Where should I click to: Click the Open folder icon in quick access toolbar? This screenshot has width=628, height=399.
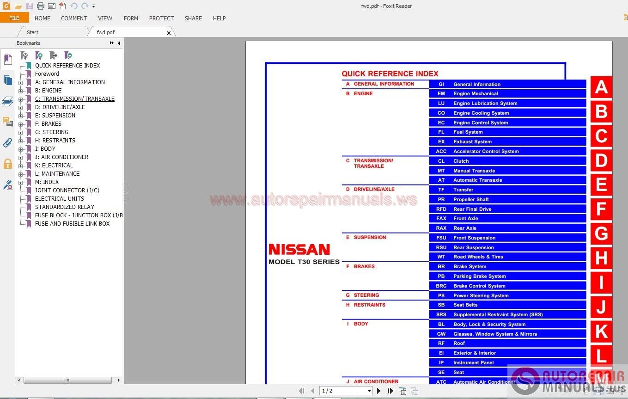pyautogui.click(x=18, y=6)
